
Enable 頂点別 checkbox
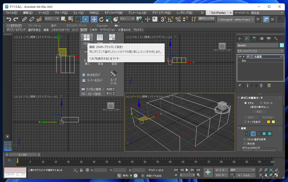[x=245, y=143]
